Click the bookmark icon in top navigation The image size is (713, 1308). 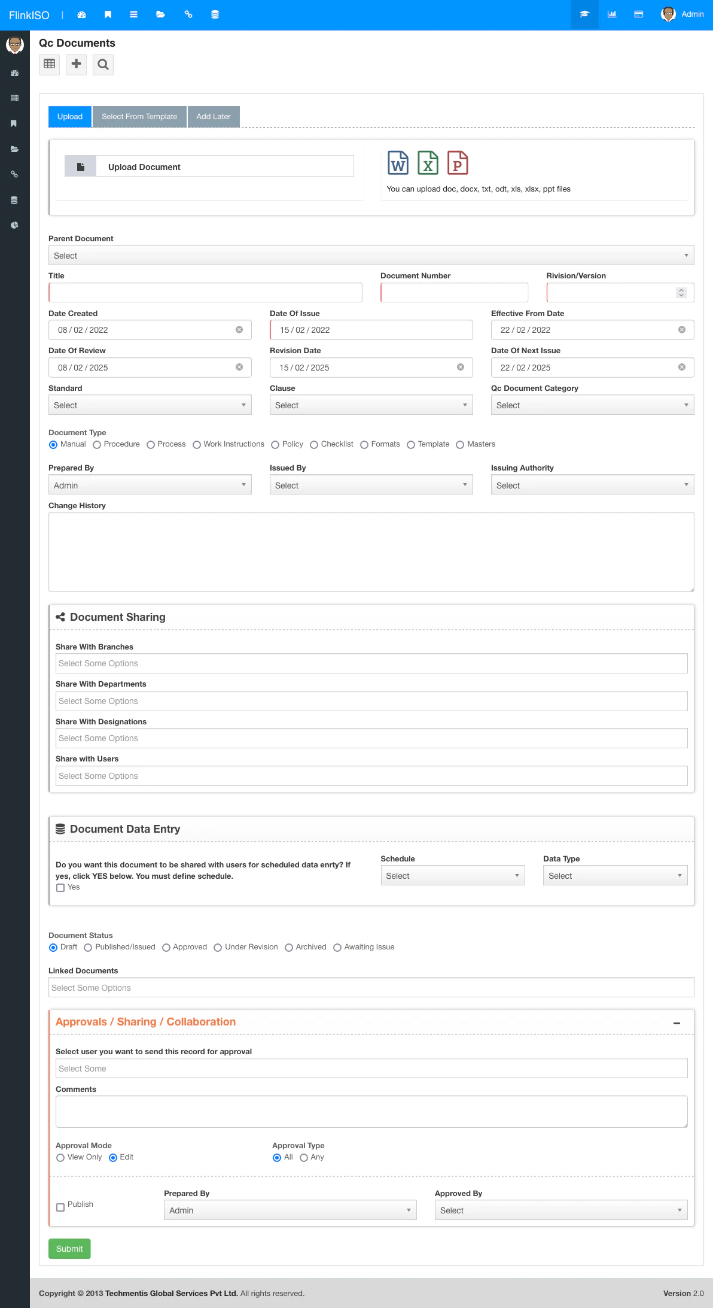point(108,14)
